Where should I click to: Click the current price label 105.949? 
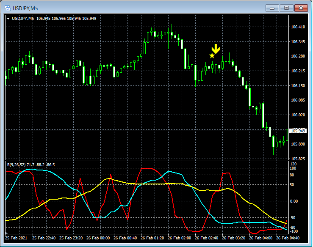tap(298, 131)
